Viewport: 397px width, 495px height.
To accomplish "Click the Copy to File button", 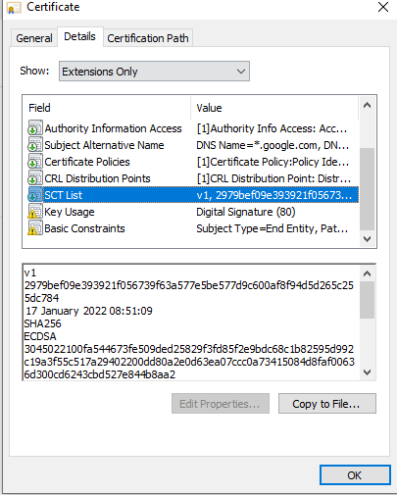I will tap(327, 404).
